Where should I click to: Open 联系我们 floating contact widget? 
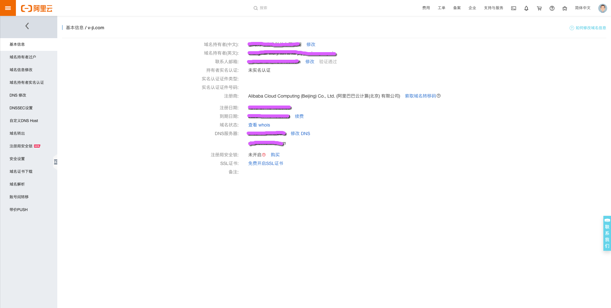click(x=607, y=234)
